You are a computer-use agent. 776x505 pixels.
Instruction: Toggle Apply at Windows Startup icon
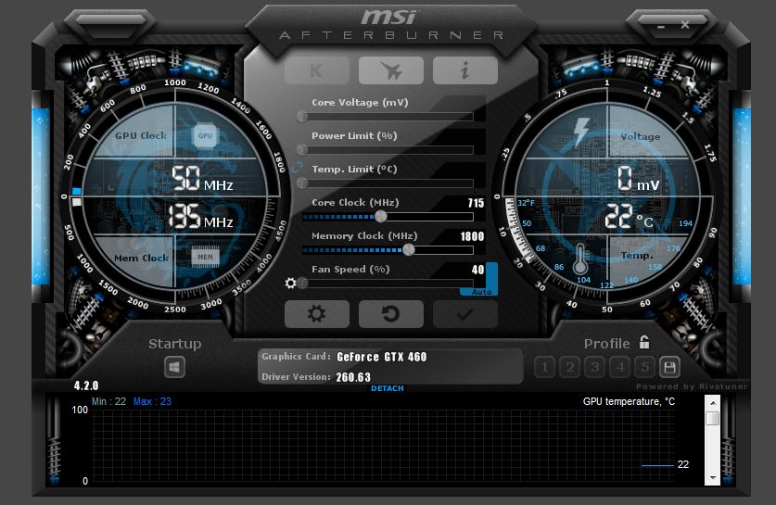[x=174, y=367]
